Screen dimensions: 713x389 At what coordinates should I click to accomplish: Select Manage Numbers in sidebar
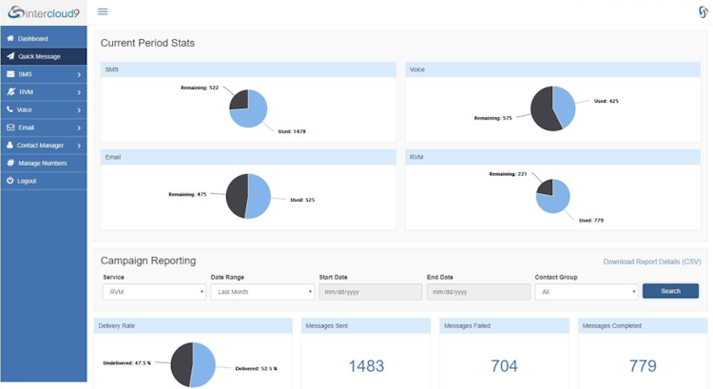click(x=44, y=163)
